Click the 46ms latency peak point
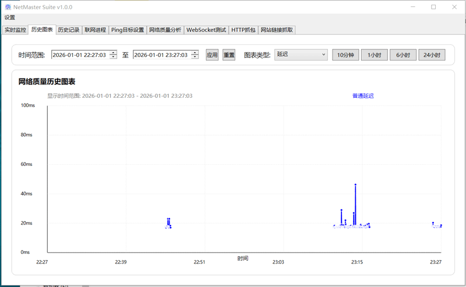 tap(355, 185)
